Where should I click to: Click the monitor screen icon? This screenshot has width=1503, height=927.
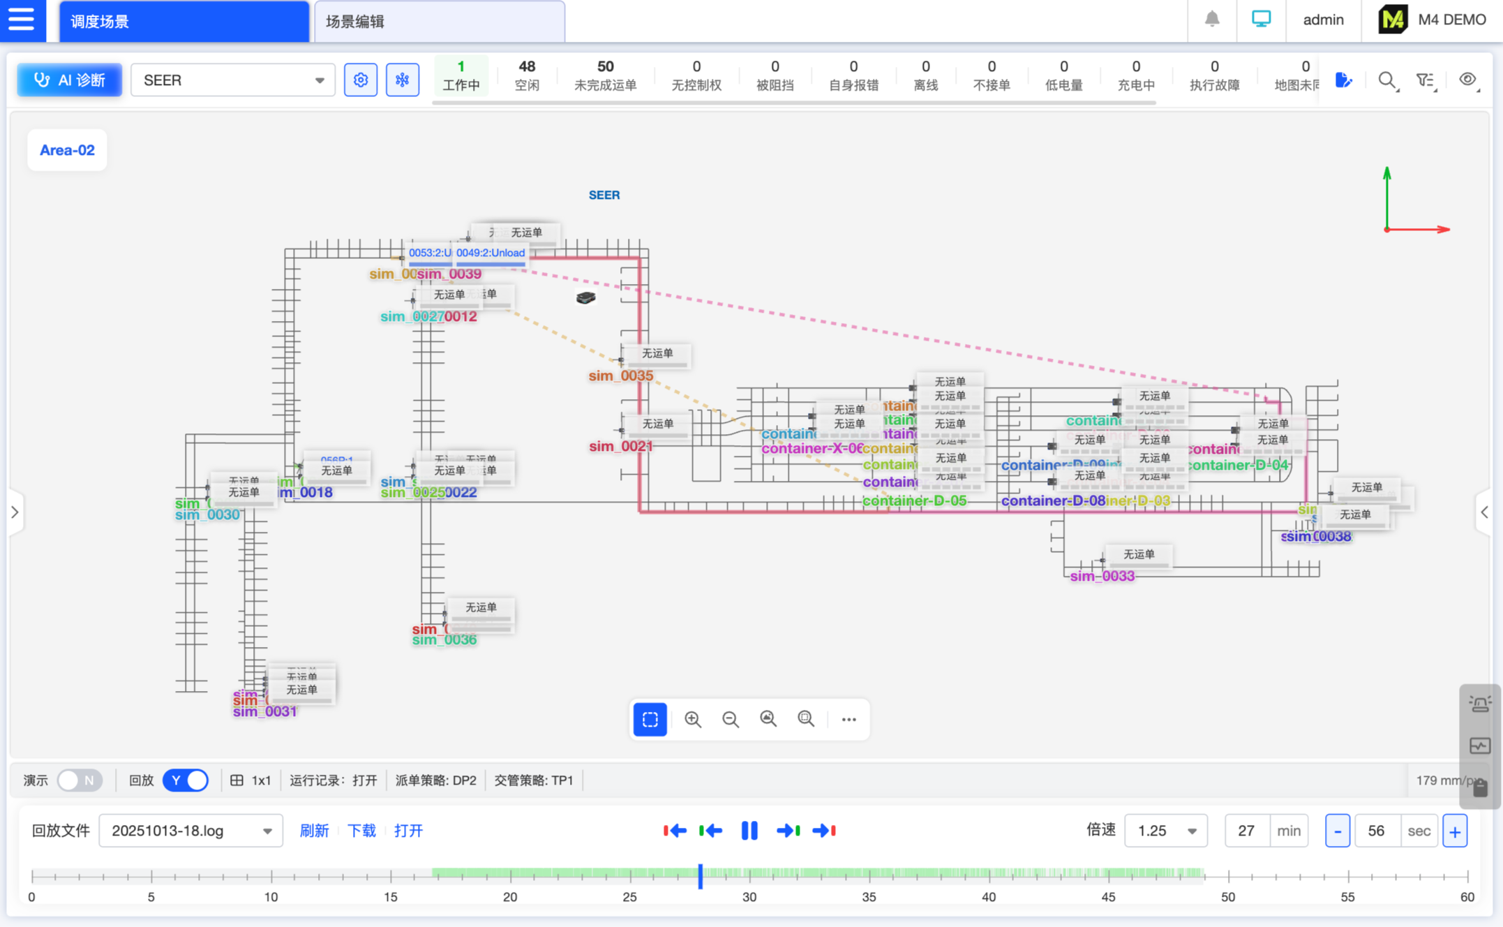point(1261,20)
